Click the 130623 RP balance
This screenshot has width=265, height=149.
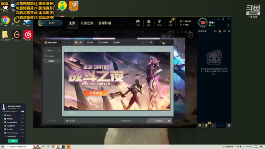coord(185,21)
